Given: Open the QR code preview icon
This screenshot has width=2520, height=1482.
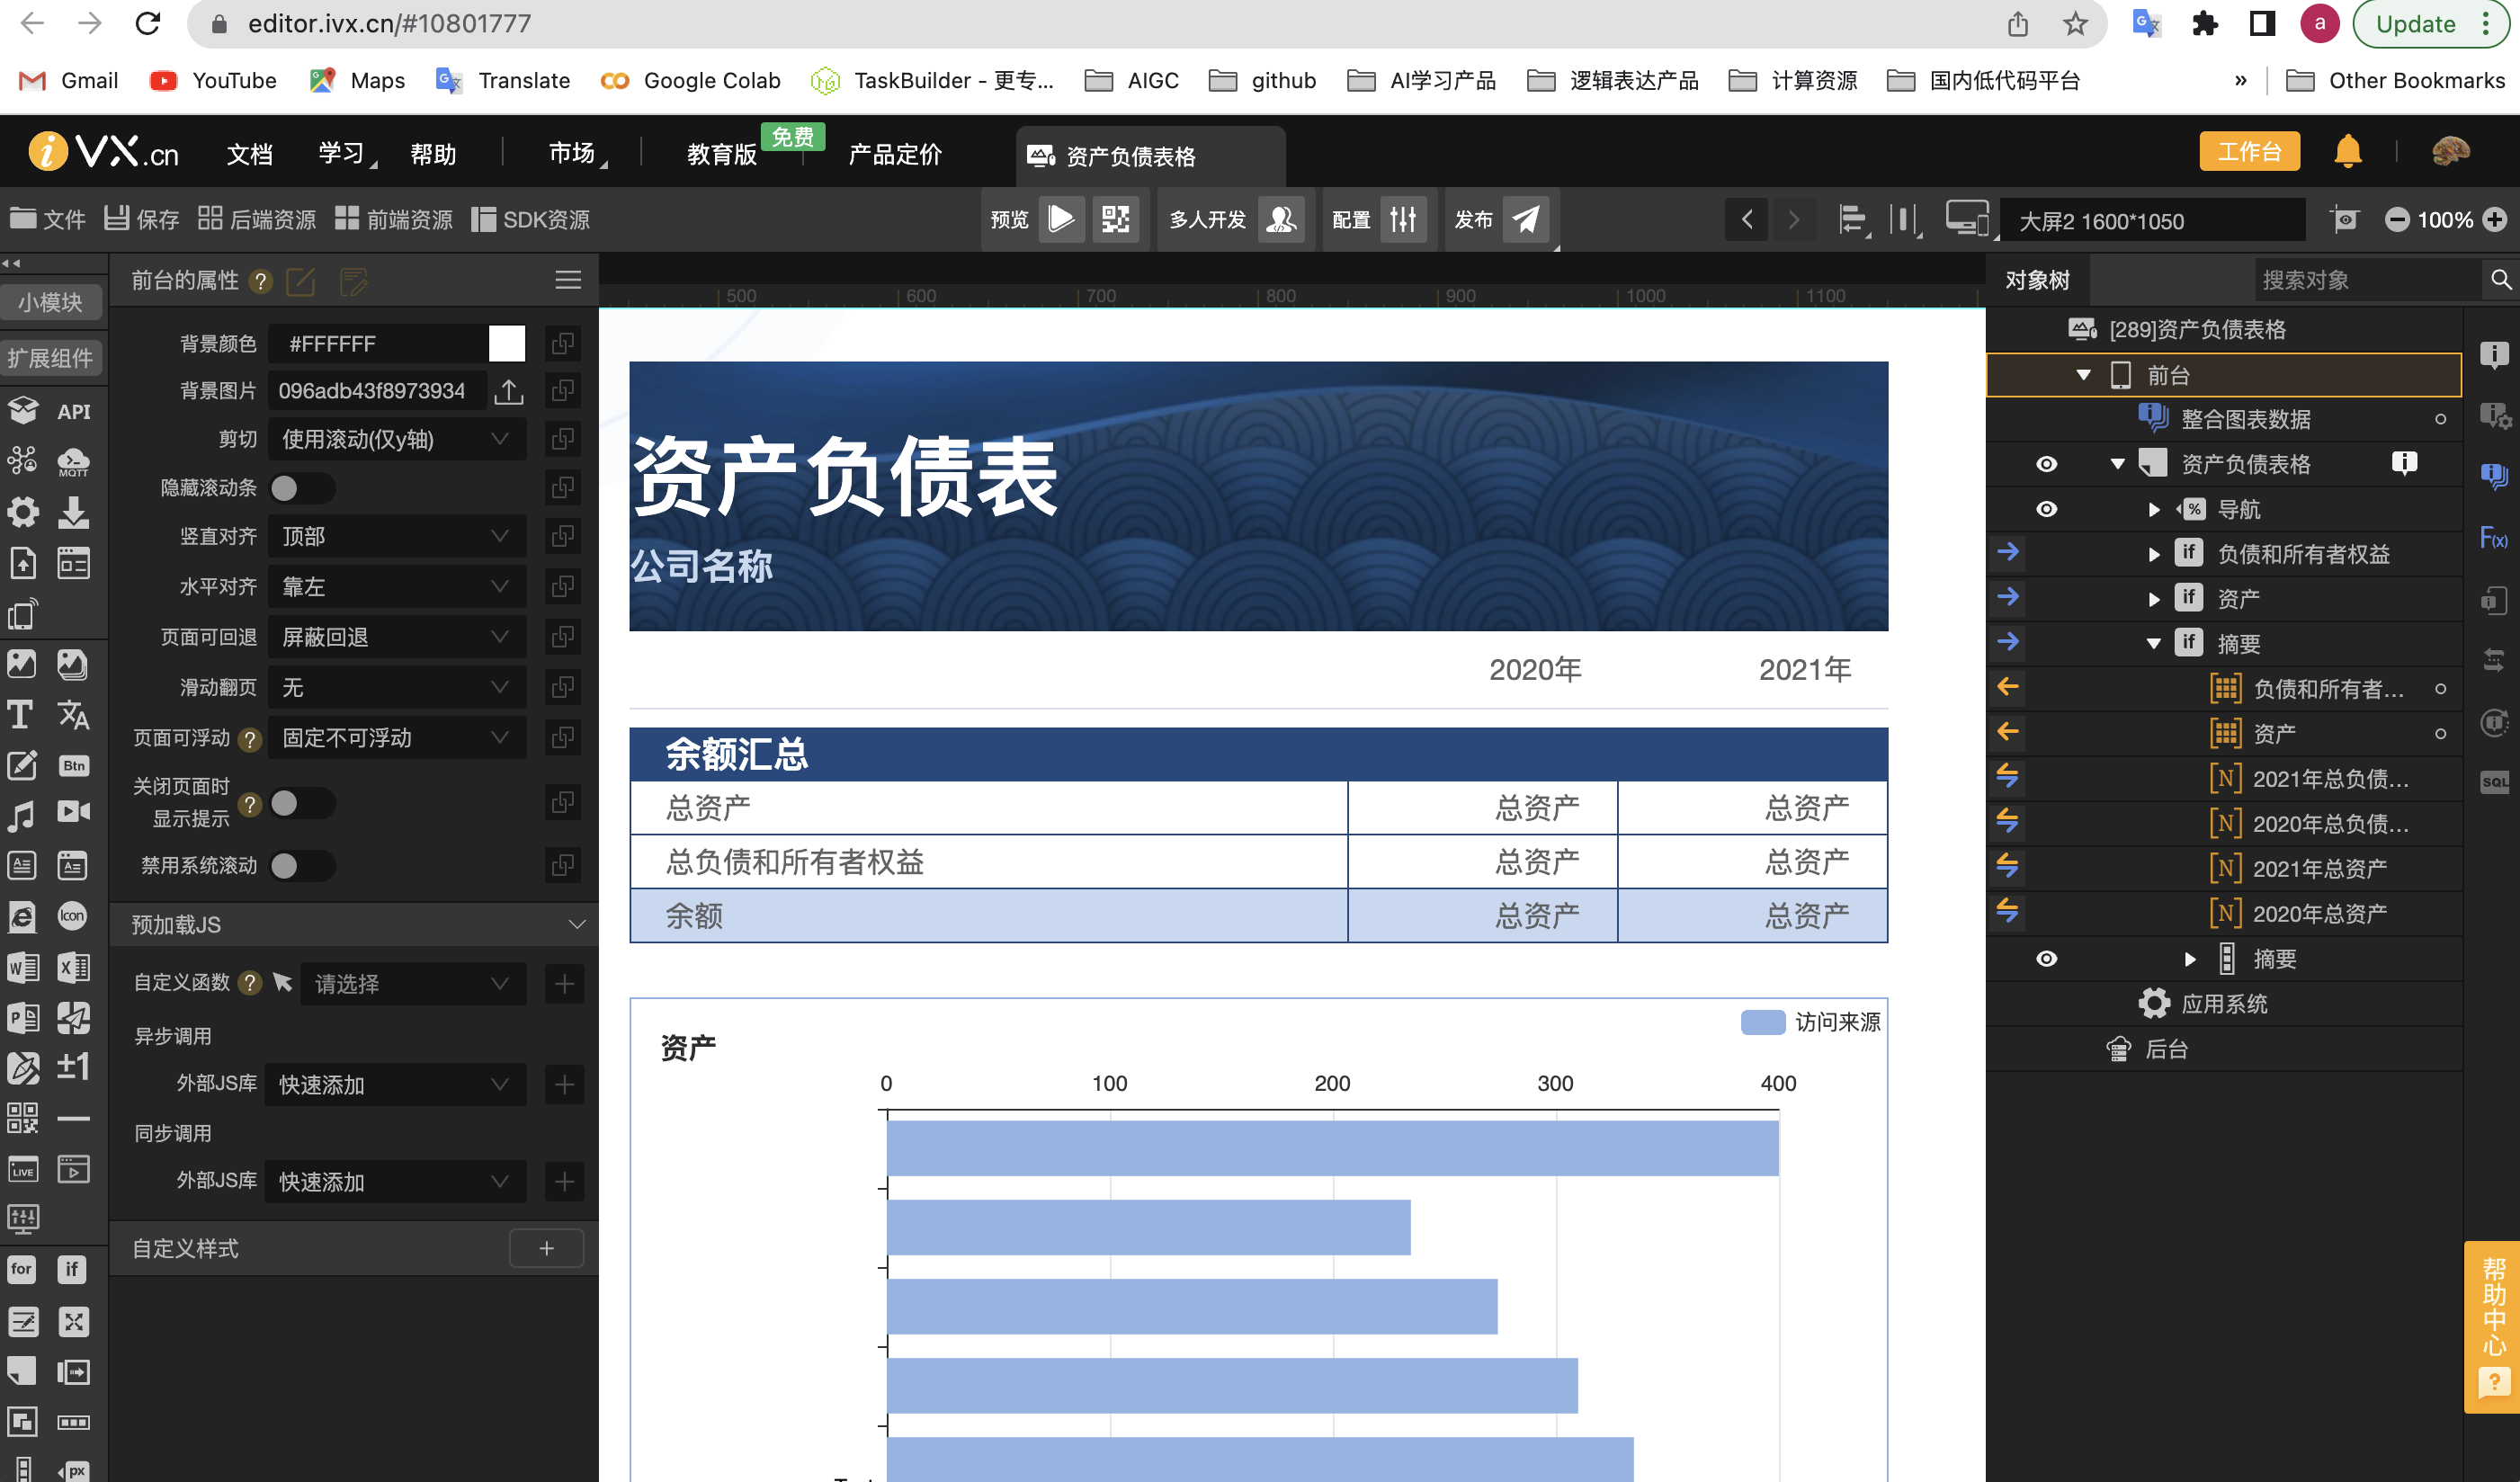Looking at the screenshot, I should [1115, 219].
